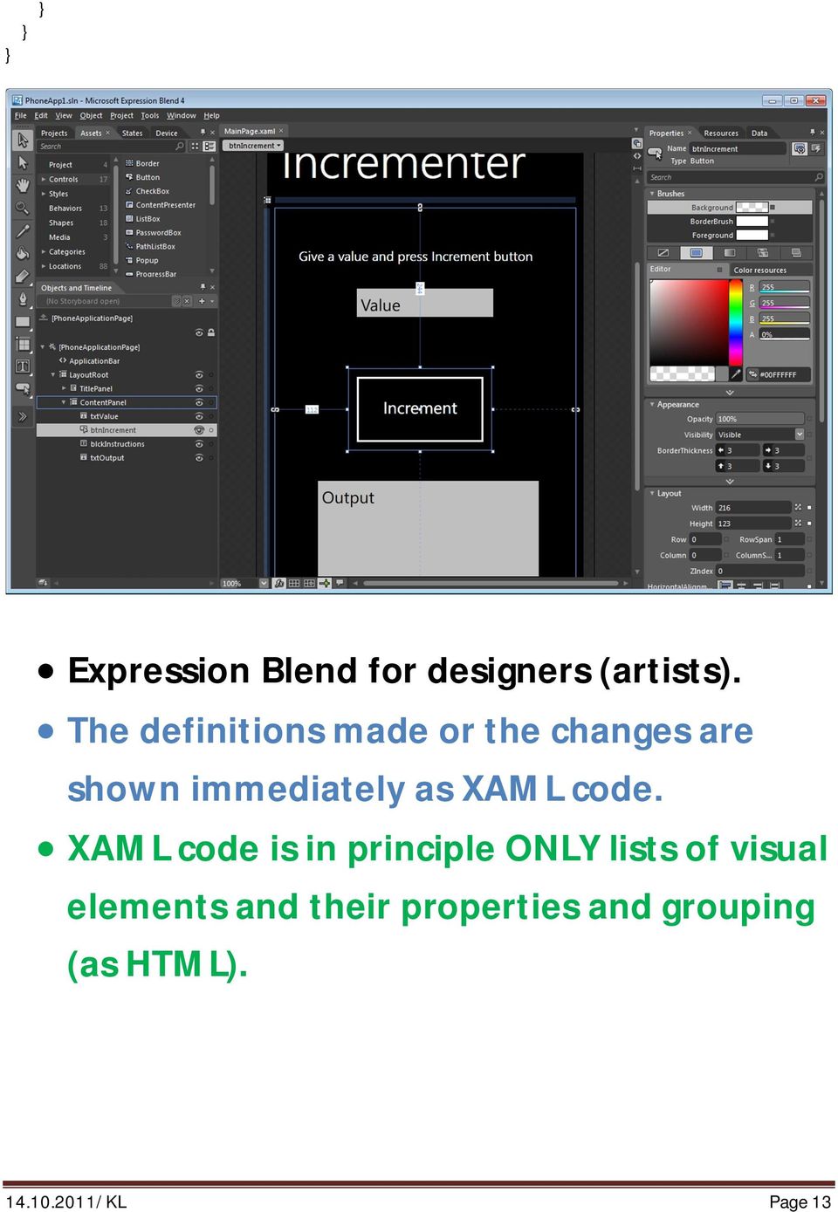This screenshot has height=1212, width=838.
Task: Click the Events lightning icon in Properties
Action: (816, 149)
